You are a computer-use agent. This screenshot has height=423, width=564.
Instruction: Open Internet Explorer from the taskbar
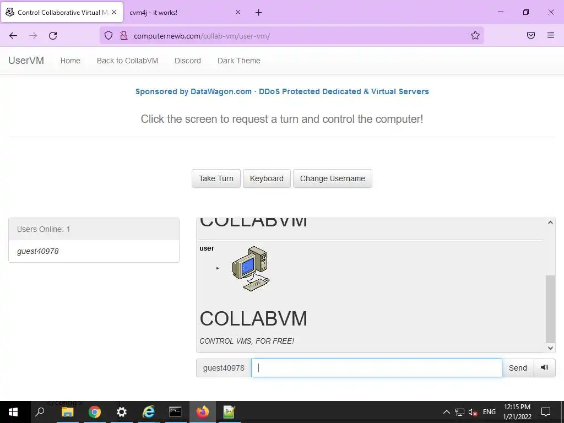tap(149, 412)
